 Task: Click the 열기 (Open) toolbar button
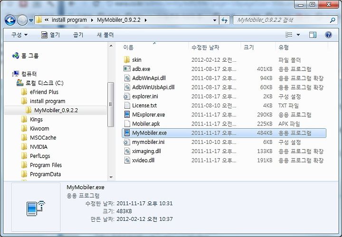tap(50, 35)
